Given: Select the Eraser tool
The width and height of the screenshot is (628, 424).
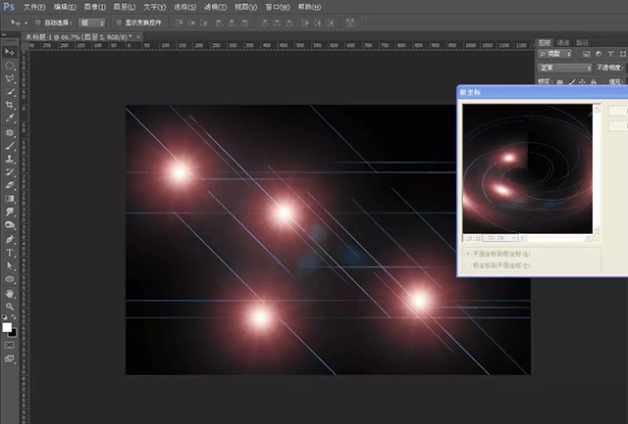Looking at the screenshot, I should (x=10, y=184).
